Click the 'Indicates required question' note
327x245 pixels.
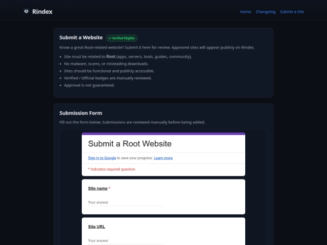111,169
